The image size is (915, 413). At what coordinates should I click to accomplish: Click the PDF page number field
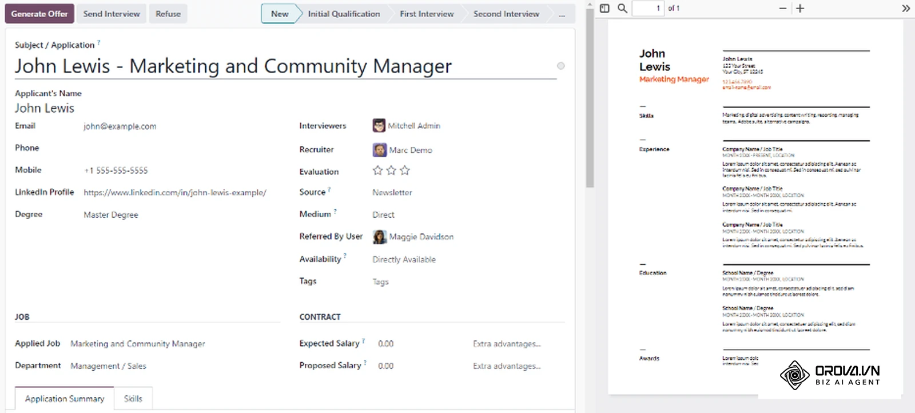[x=648, y=8]
